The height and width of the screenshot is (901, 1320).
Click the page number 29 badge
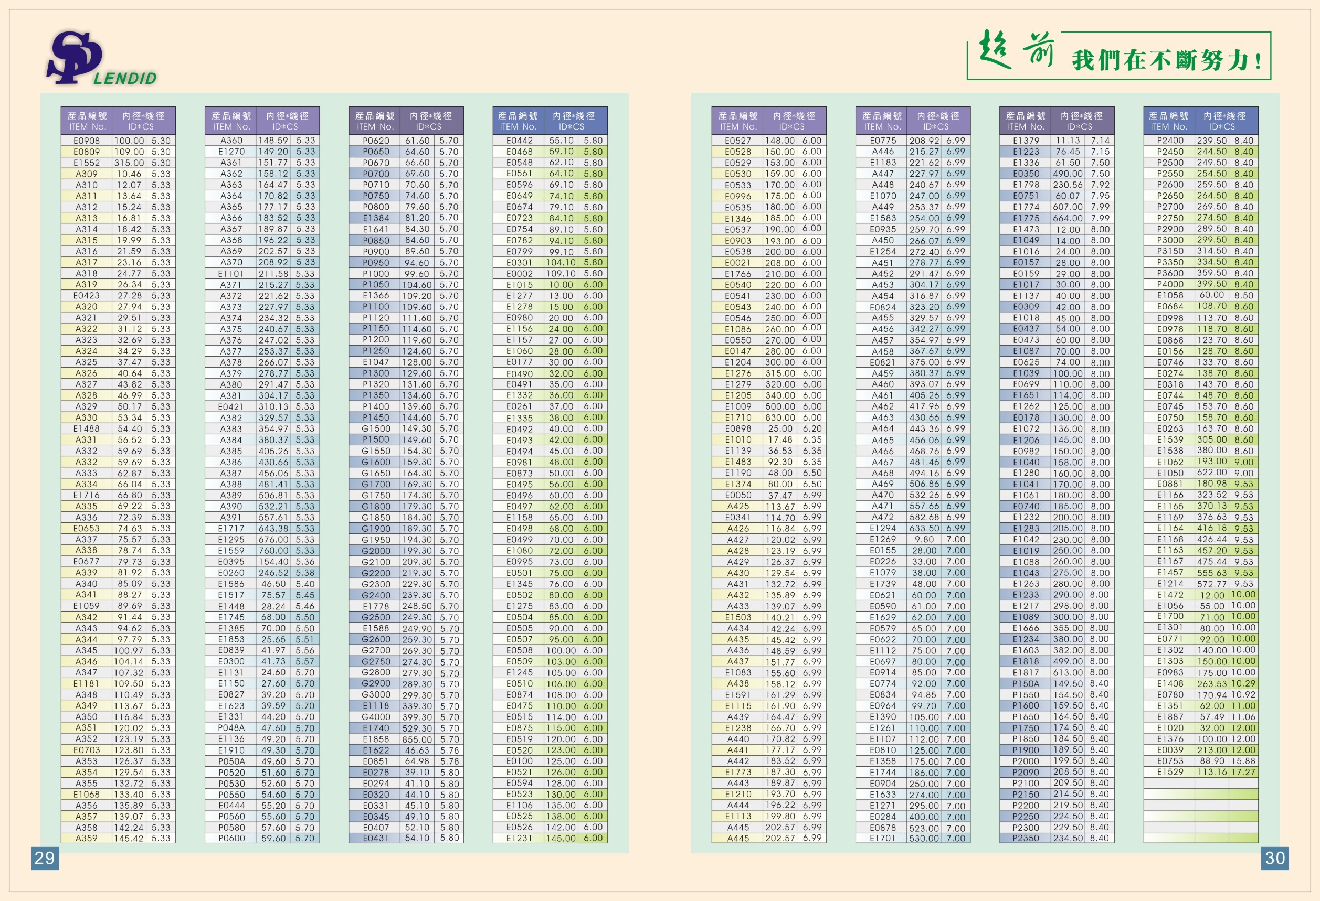[x=45, y=858]
